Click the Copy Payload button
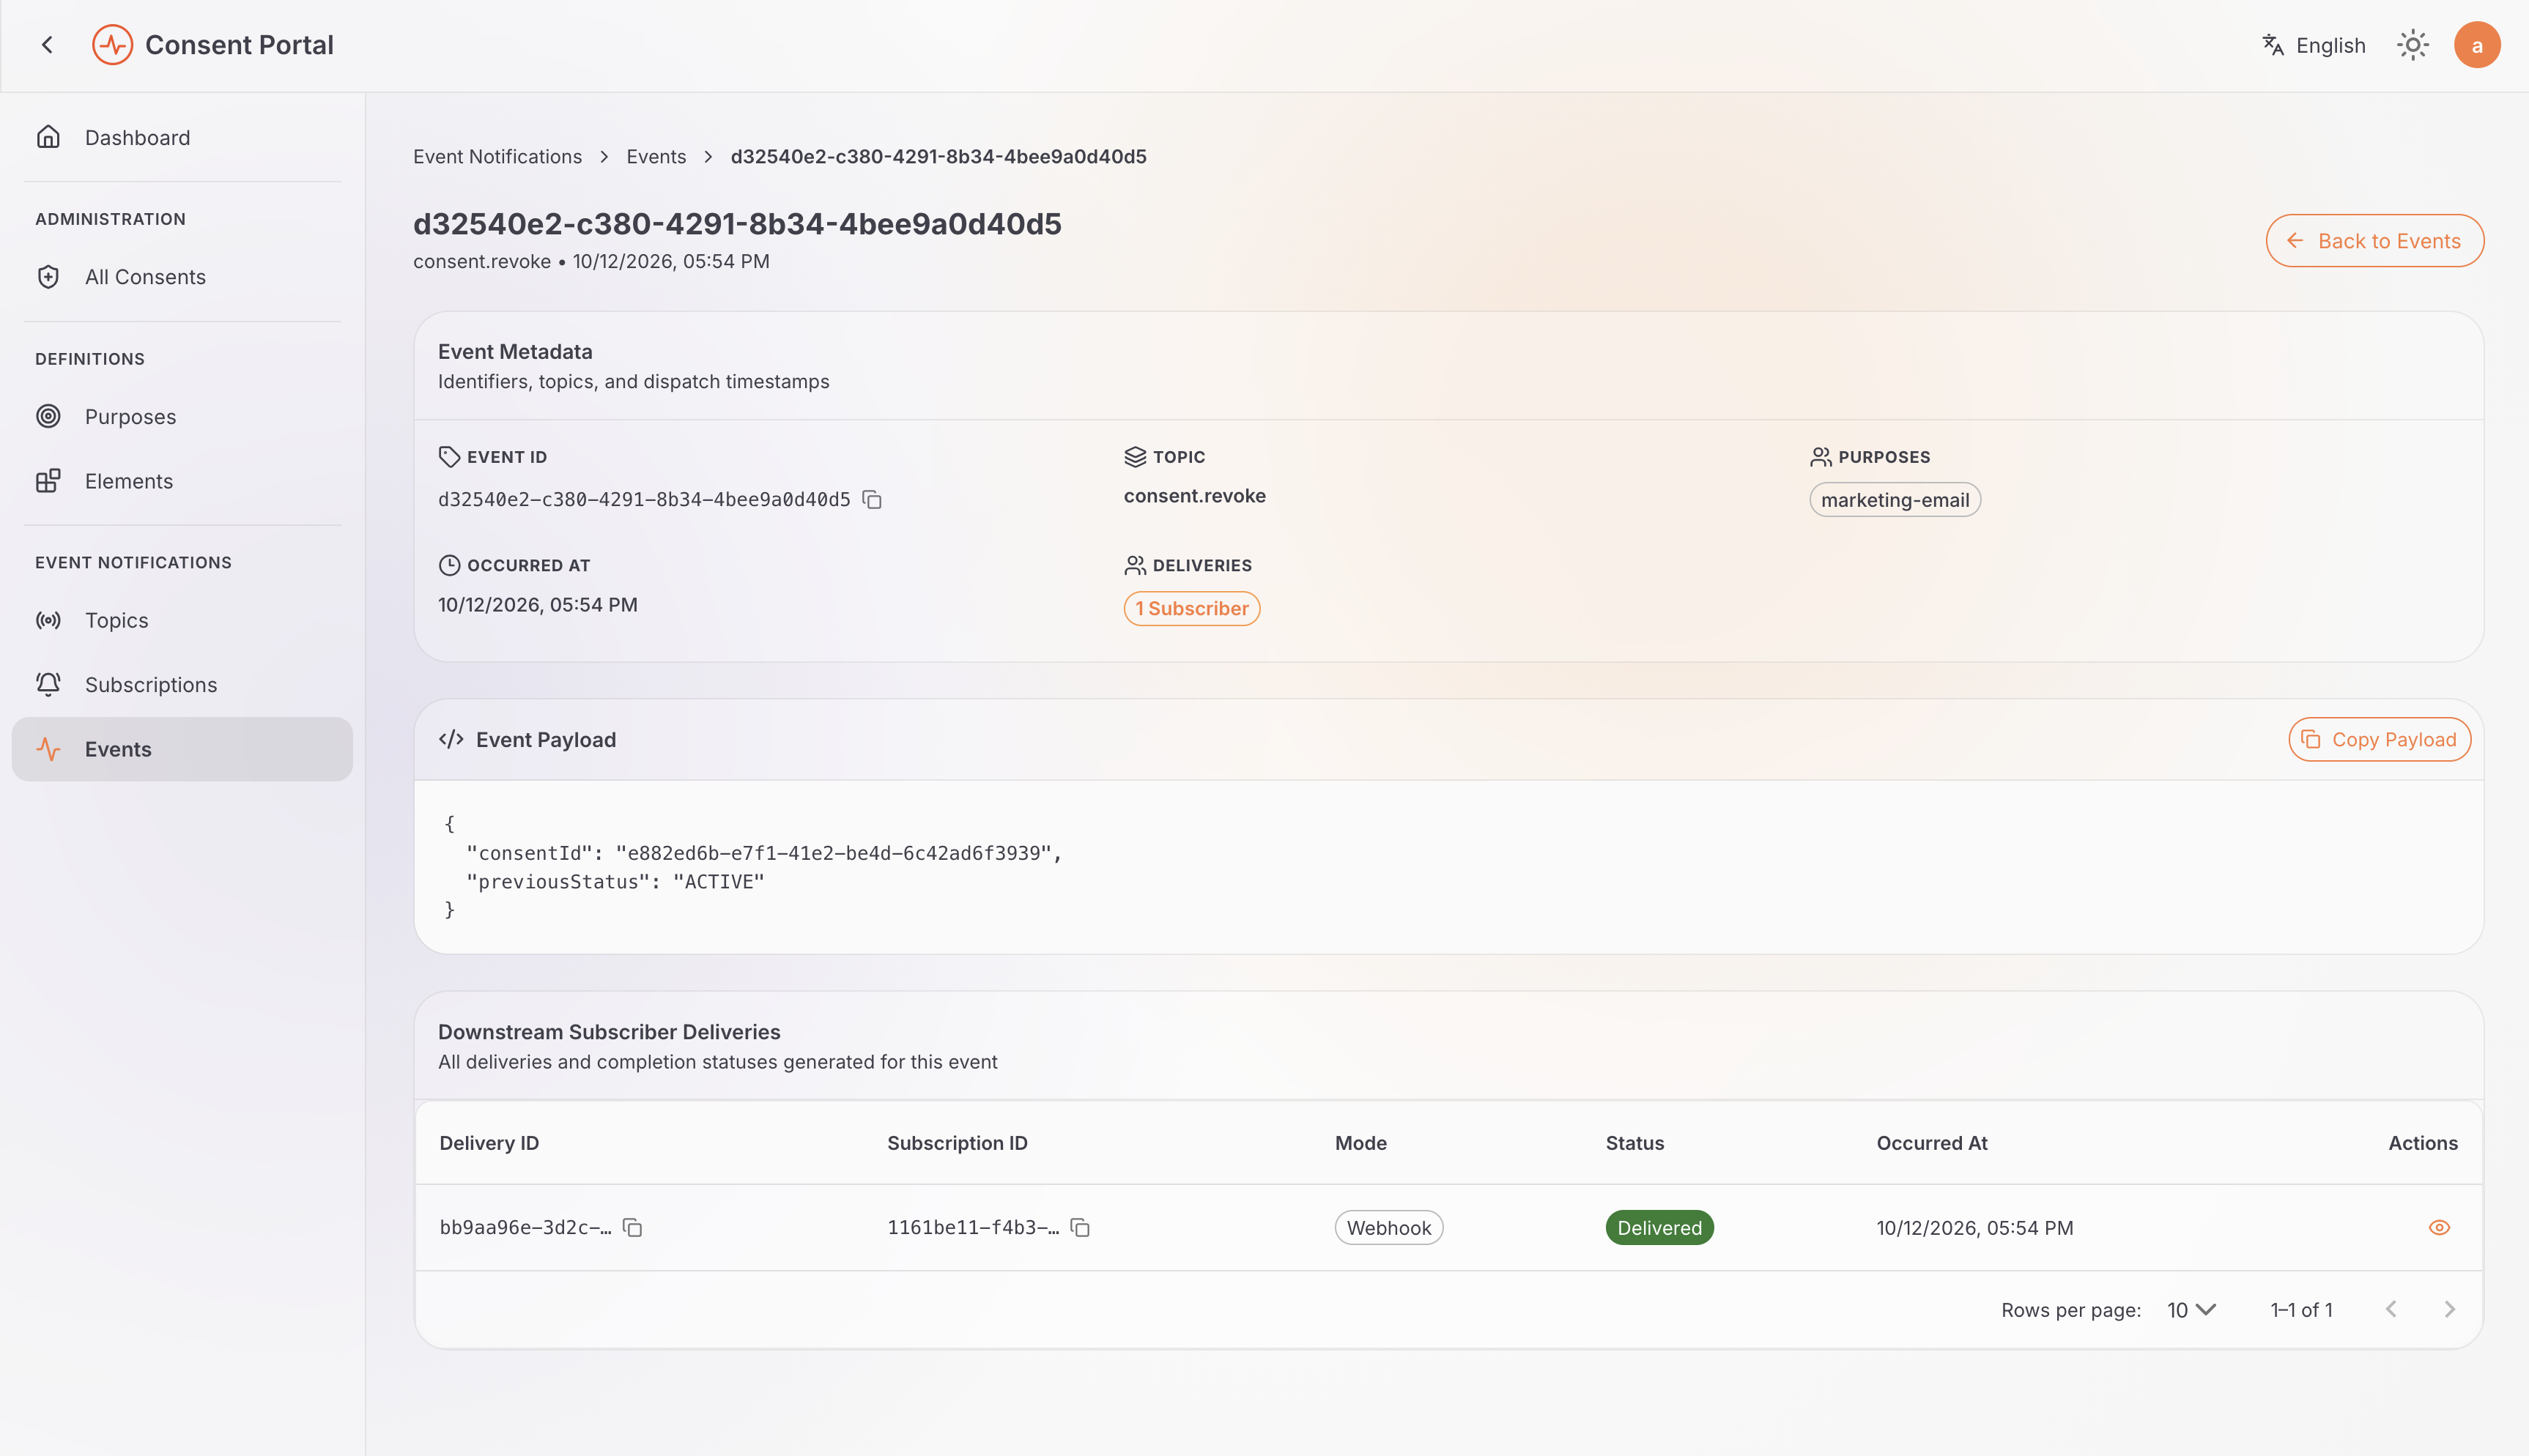This screenshot has height=1456, width=2529. click(2379, 739)
